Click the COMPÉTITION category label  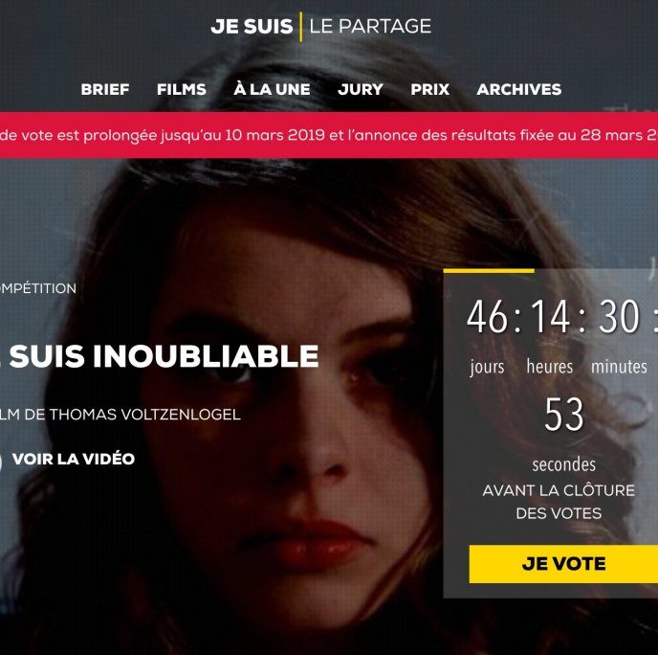click(38, 288)
